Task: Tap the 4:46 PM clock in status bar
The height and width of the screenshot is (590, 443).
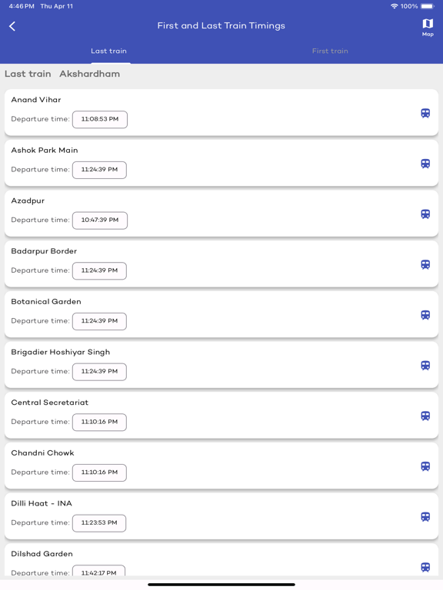Action: (22, 6)
